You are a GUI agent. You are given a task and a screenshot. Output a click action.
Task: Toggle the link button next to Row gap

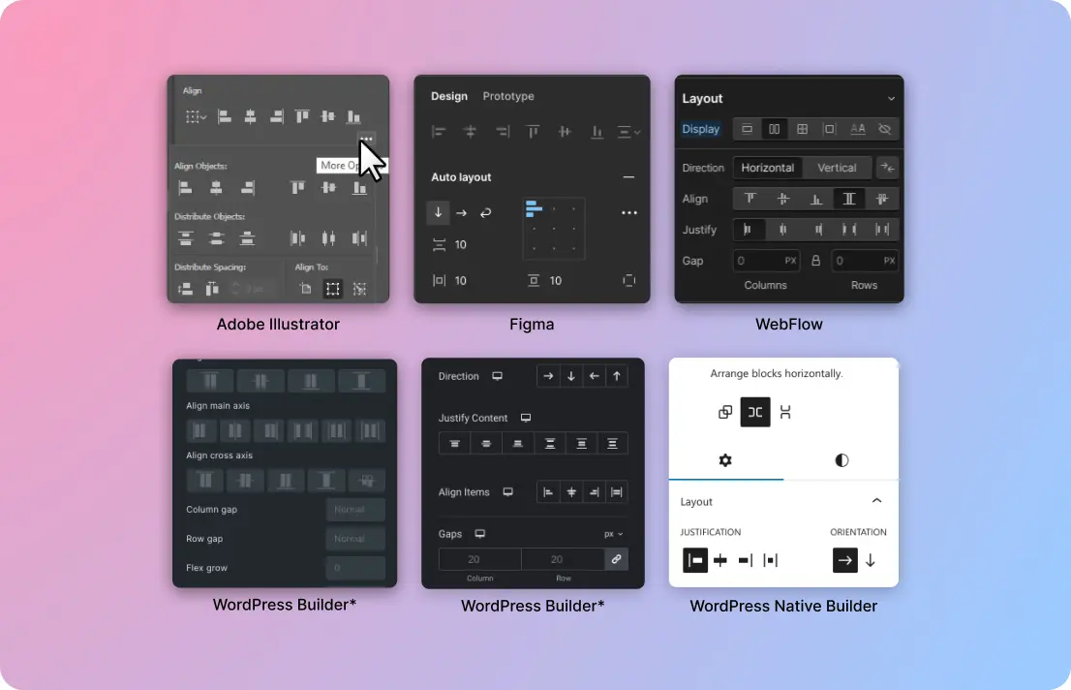click(x=615, y=559)
